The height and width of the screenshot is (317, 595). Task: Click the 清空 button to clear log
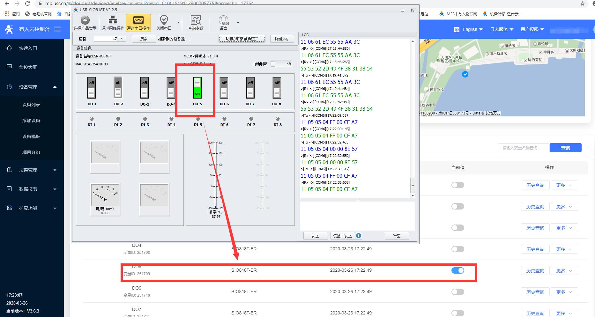(397, 236)
